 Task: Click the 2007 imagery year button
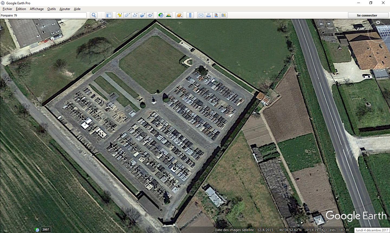click(x=46, y=229)
